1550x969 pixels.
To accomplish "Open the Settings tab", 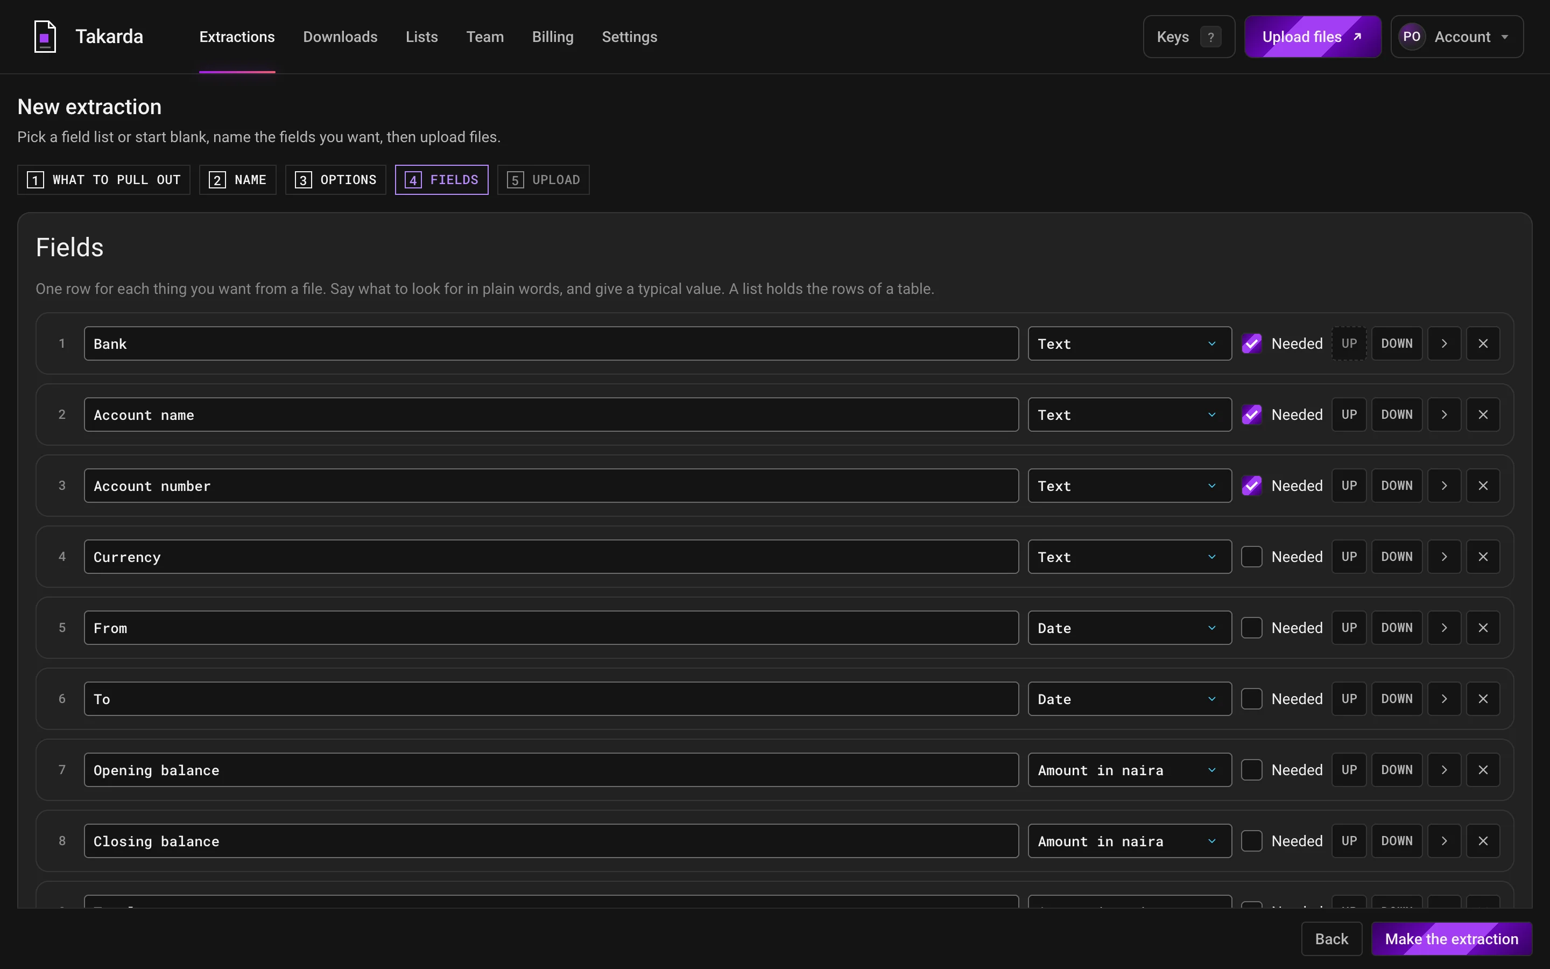I will 629,37.
